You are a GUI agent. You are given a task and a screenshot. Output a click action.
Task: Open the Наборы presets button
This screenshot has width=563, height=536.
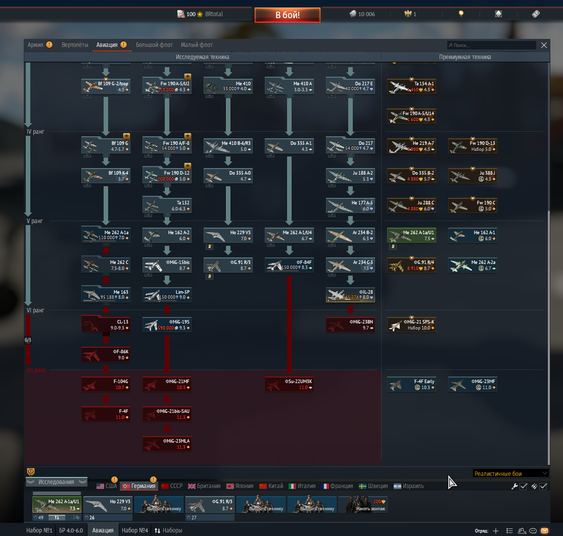pos(168,530)
